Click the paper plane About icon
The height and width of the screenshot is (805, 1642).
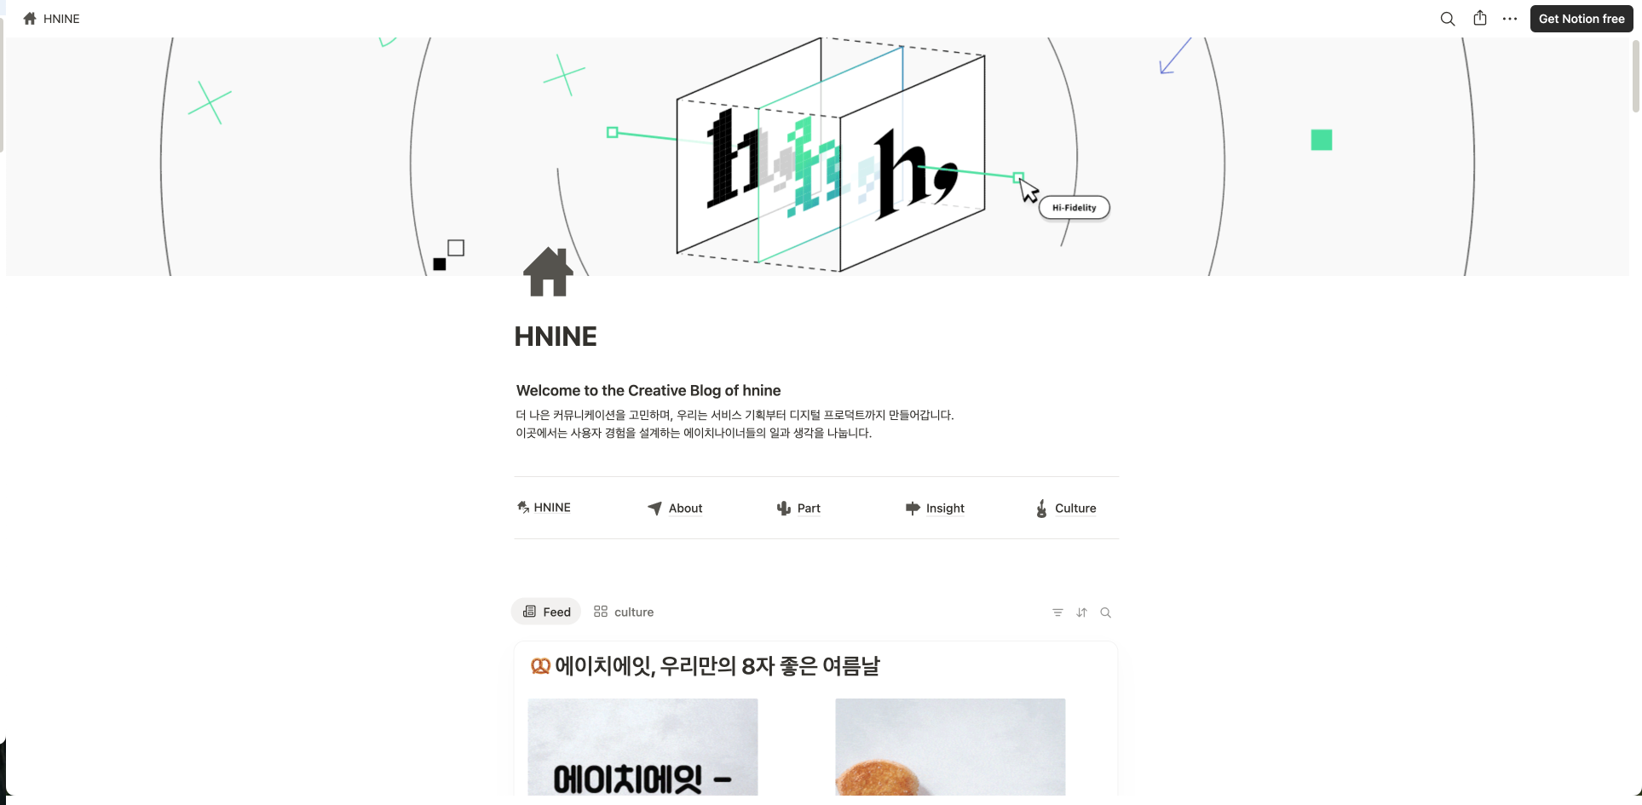(x=654, y=508)
